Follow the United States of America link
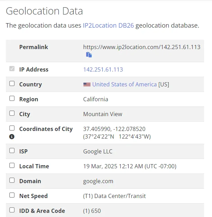This screenshot has height=217, width=212. pyautogui.click(x=125, y=84)
